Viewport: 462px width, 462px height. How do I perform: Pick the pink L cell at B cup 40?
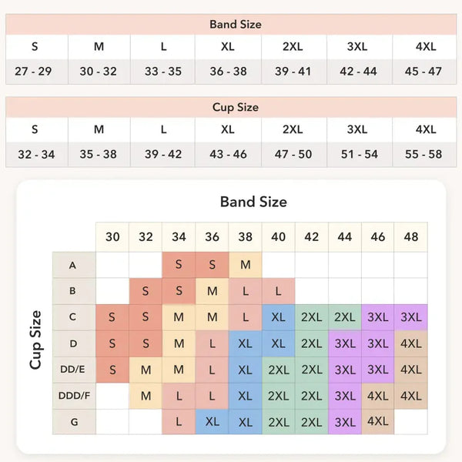coord(278,291)
